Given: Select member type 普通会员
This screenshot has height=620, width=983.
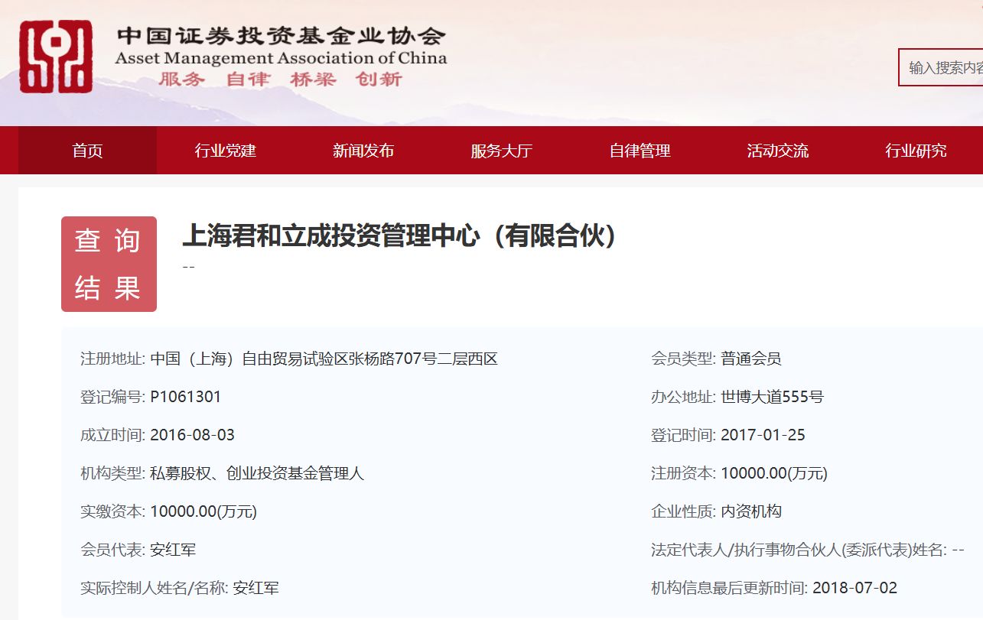Looking at the screenshot, I should (751, 359).
